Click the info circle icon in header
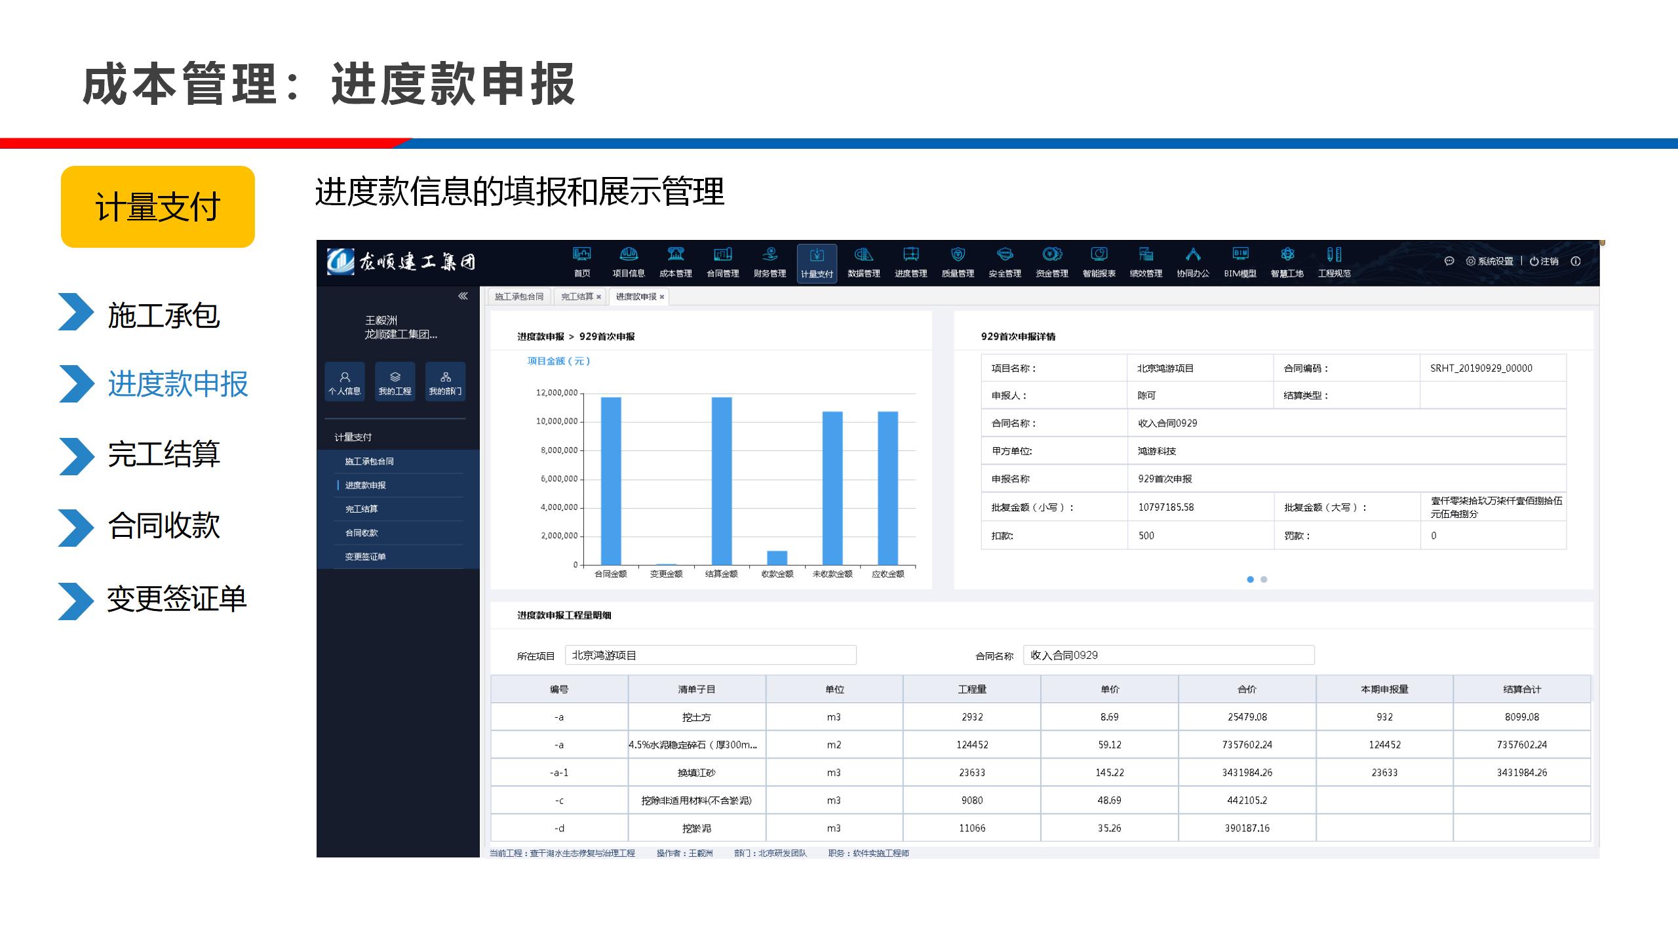The image size is (1678, 944). pos(1576,261)
